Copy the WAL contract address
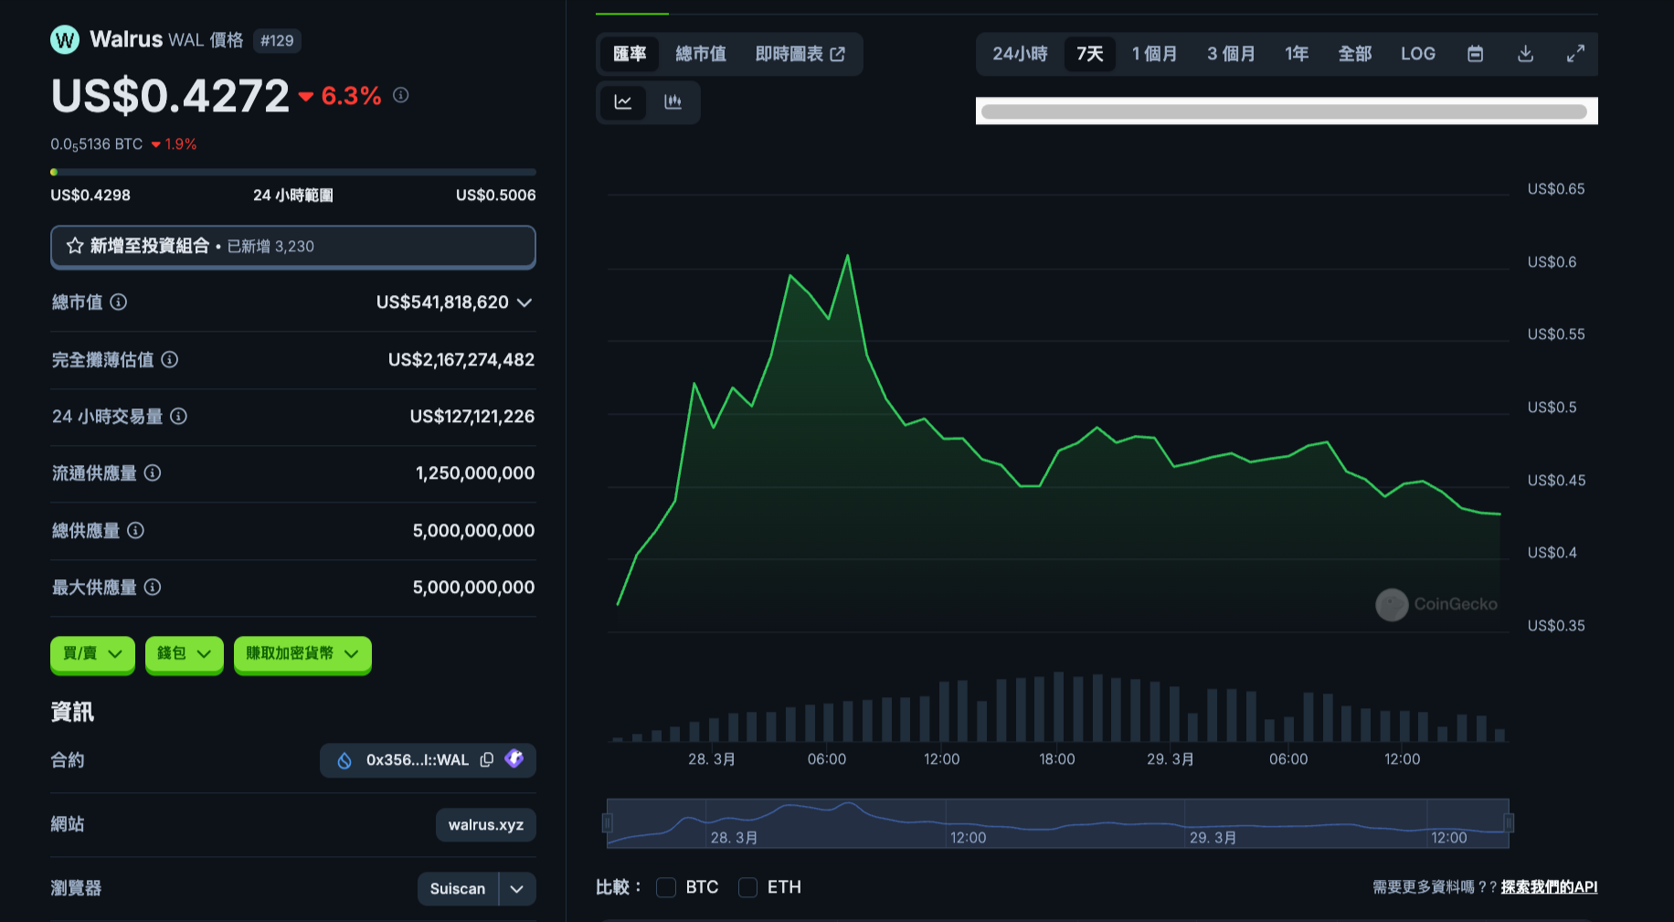The height and width of the screenshot is (922, 1674). [x=487, y=760]
